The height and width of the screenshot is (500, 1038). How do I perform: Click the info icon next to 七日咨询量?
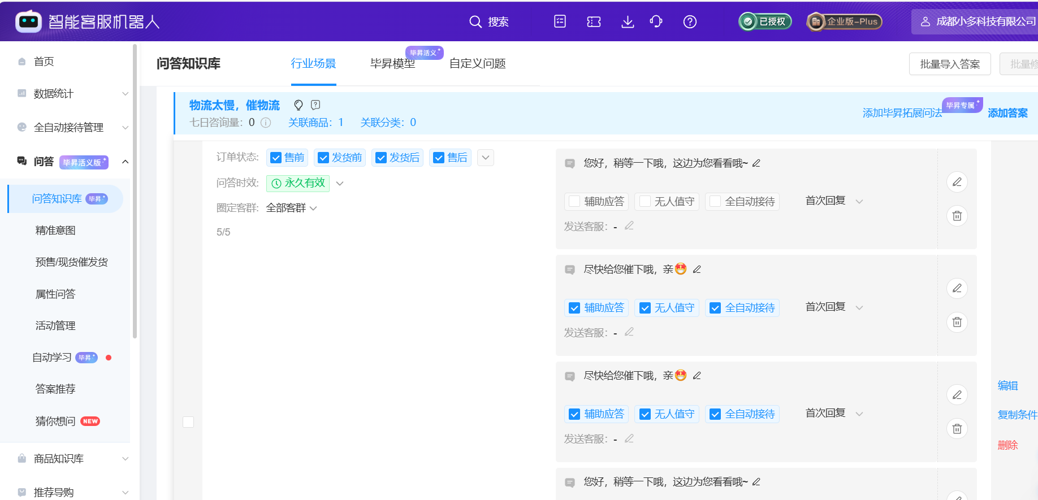point(266,123)
